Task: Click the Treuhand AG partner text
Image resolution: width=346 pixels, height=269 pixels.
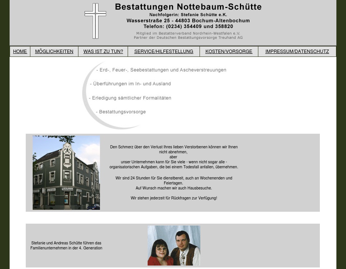Action: pos(188,37)
